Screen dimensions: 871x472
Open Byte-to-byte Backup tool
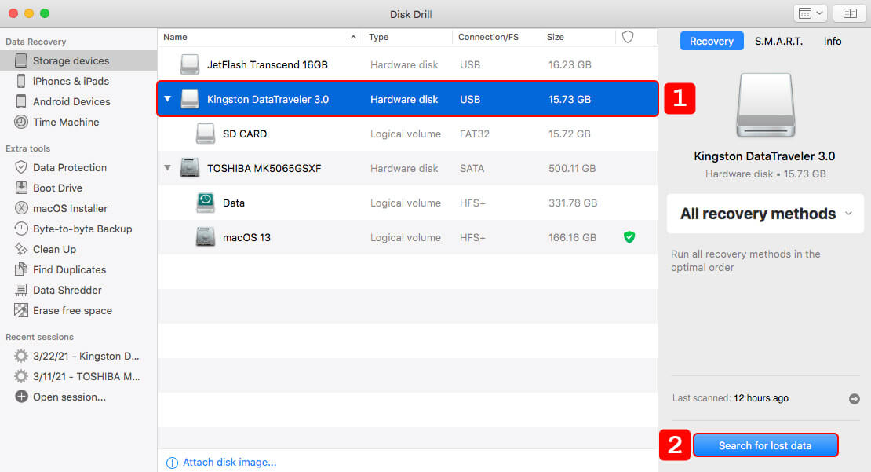click(82, 229)
